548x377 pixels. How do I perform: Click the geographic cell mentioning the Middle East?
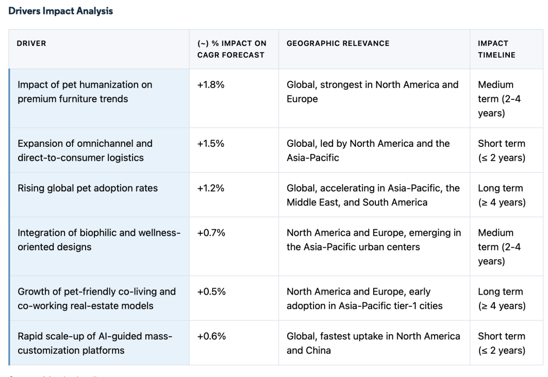[x=373, y=195]
